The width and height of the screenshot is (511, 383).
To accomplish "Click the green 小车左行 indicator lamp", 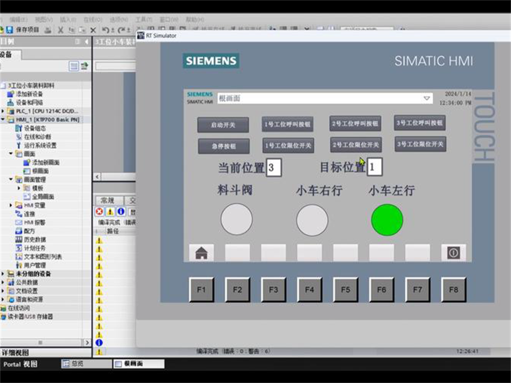I will 387,220.
